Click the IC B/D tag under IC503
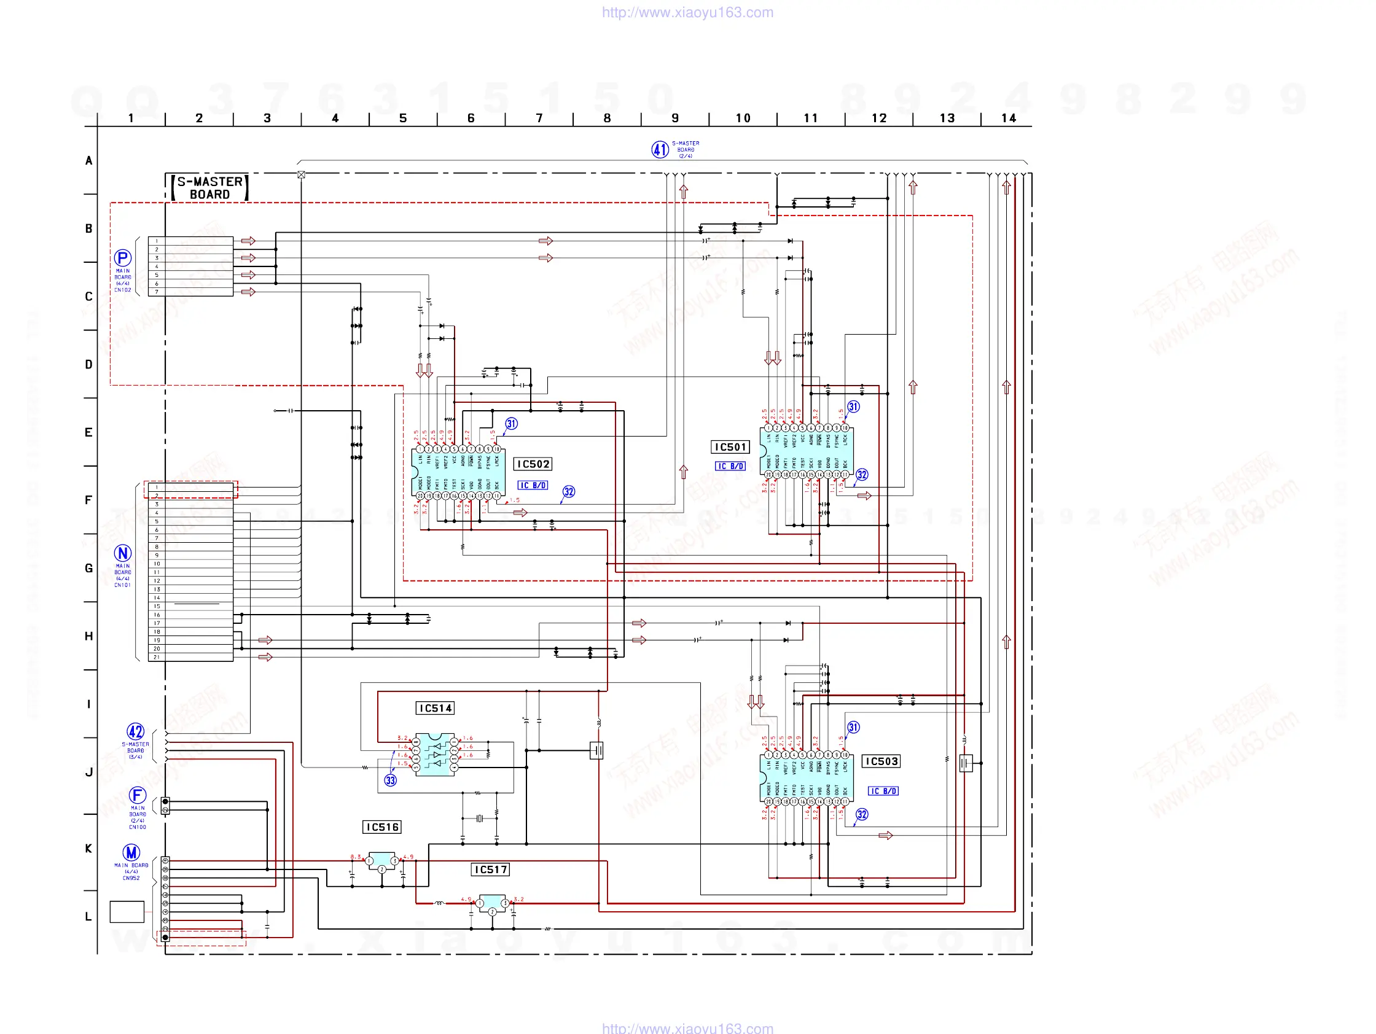Viewport: 1376px width, 1034px height. tap(883, 791)
